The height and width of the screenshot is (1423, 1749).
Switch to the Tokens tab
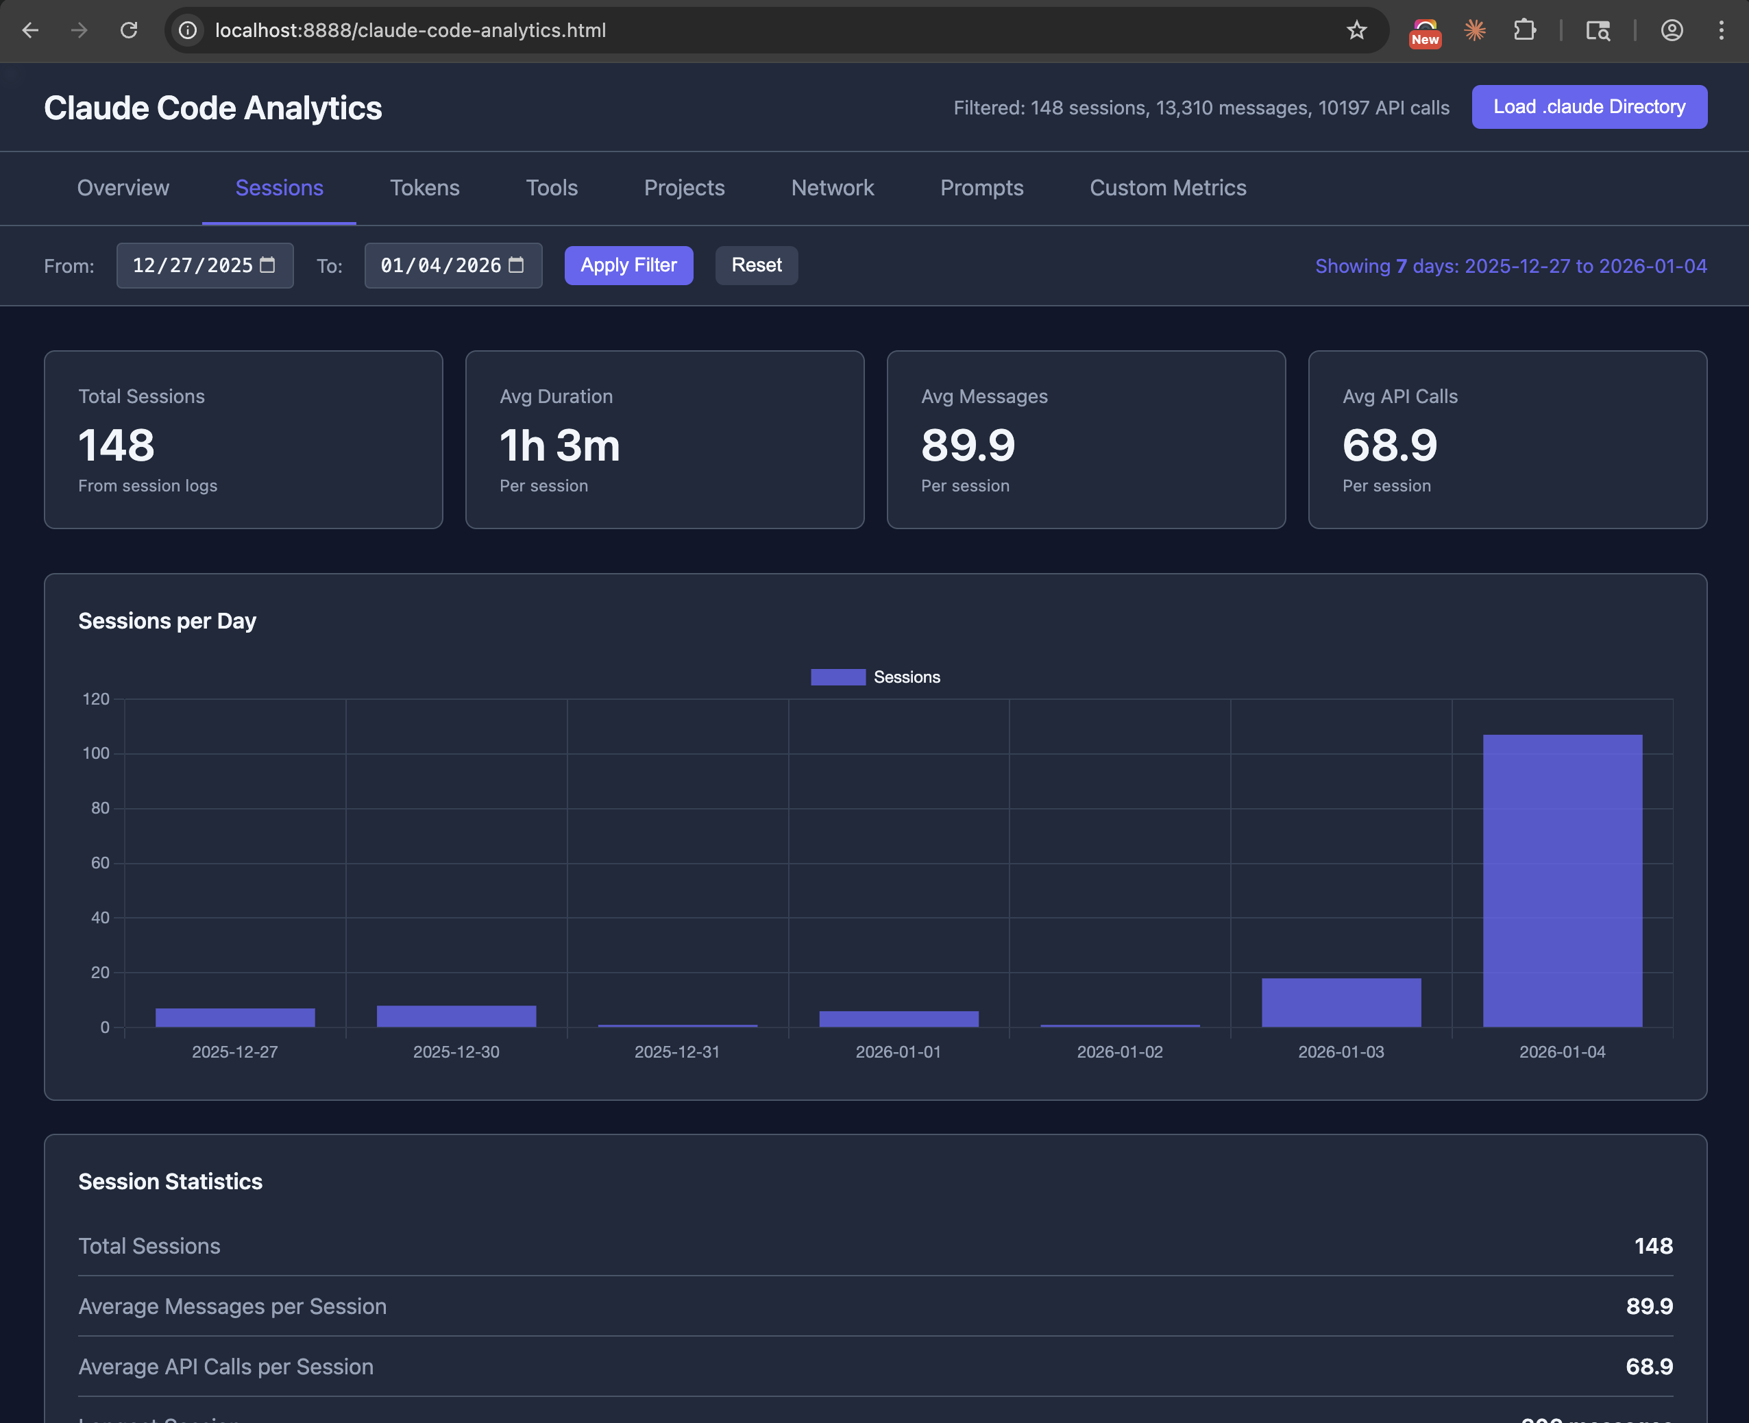pos(424,188)
